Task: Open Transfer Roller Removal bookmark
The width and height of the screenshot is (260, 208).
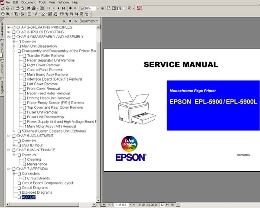Action: click(x=45, y=55)
